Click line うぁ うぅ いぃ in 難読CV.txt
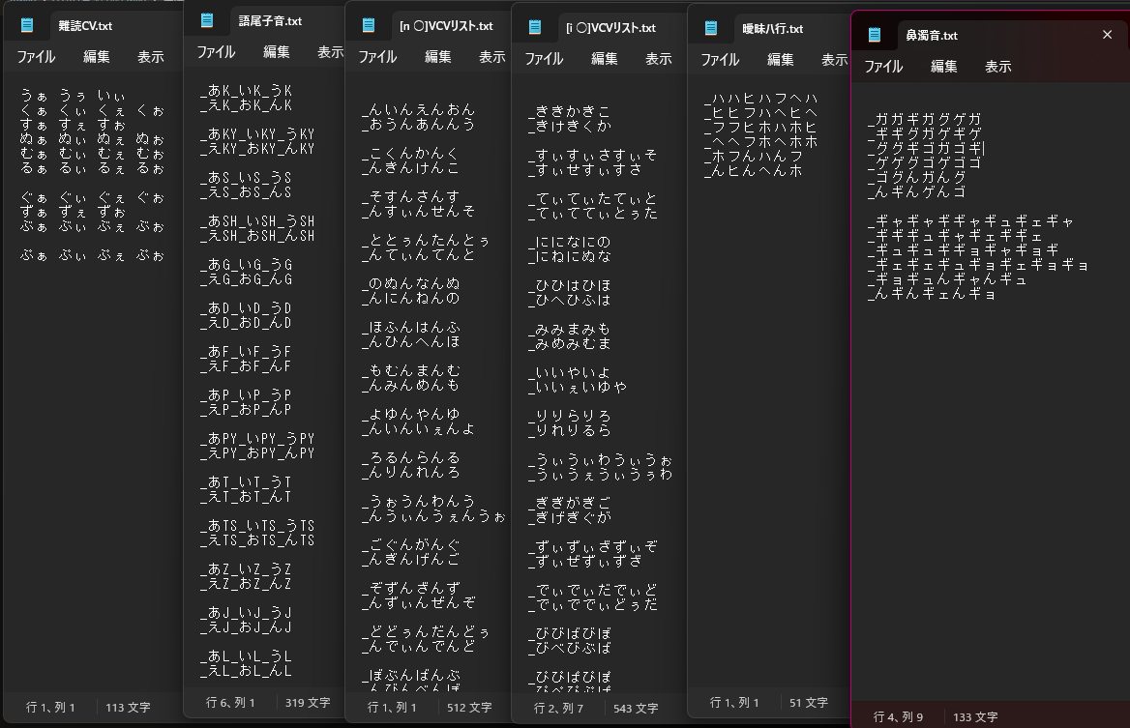Viewport: 1130px width, 728px height. tap(73, 96)
